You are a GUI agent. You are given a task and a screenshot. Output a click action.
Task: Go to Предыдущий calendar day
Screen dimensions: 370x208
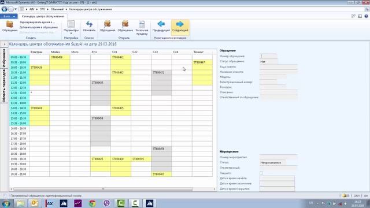point(161,26)
